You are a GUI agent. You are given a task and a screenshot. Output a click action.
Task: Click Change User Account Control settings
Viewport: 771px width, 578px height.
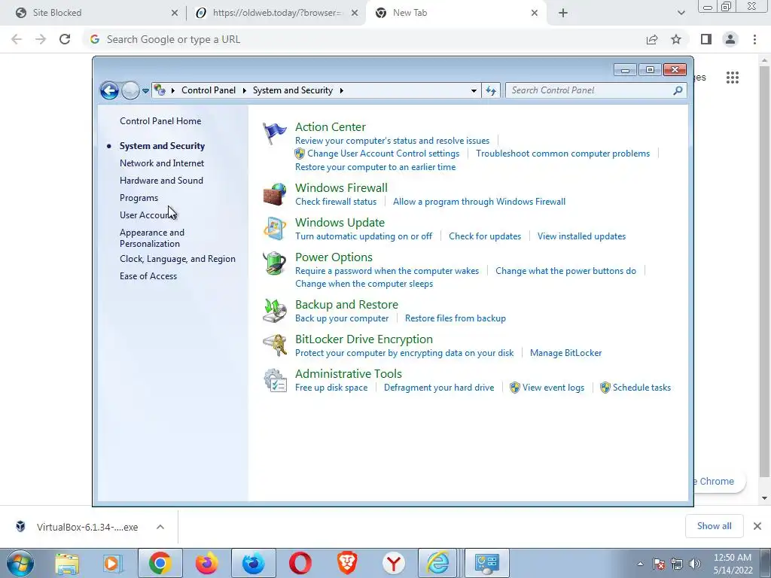click(x=383, y=154)
